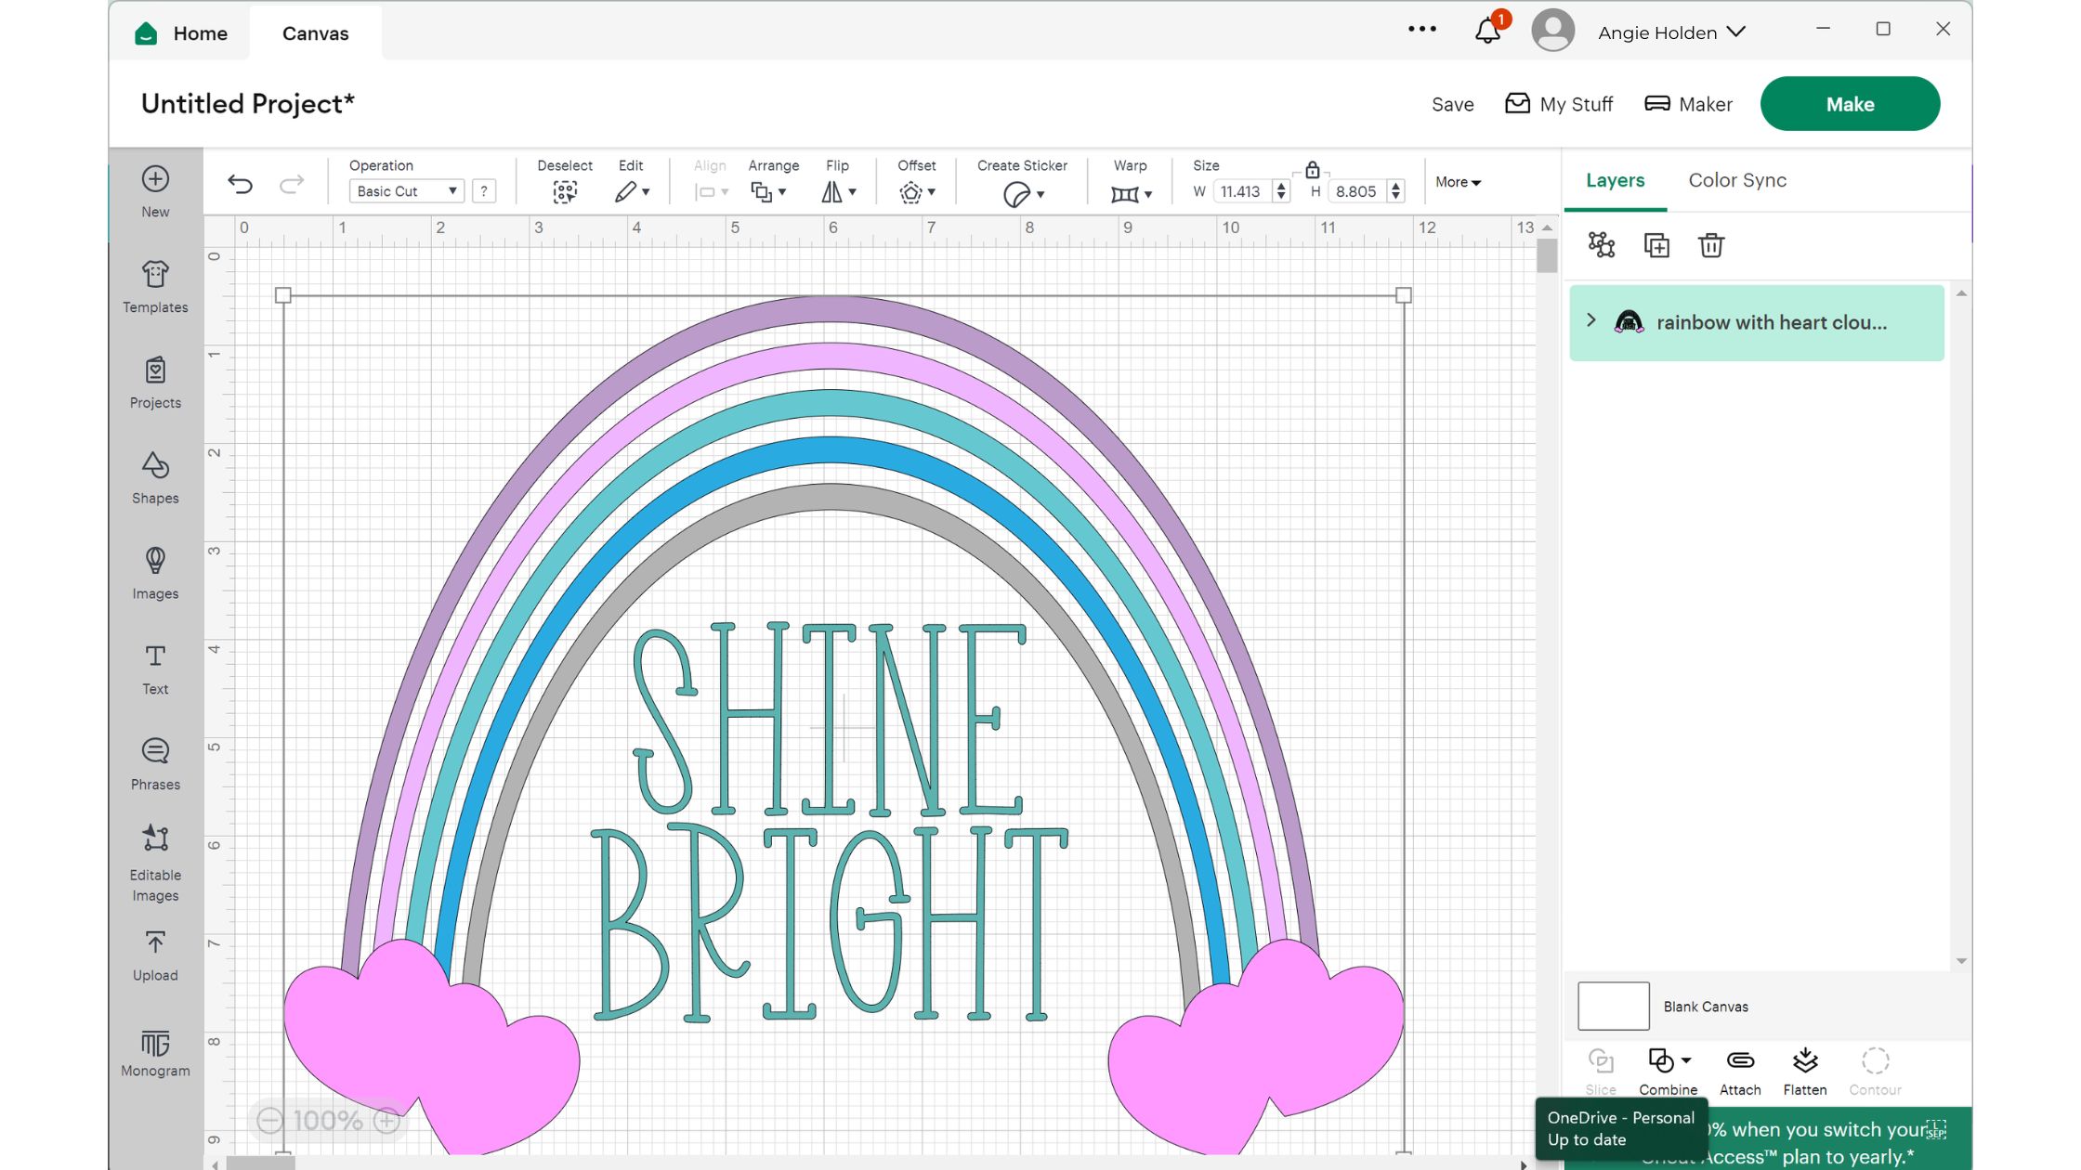Duplicate the layer using the copy icon
The image size is (2081, 1170).
(x=1656, y=245)
